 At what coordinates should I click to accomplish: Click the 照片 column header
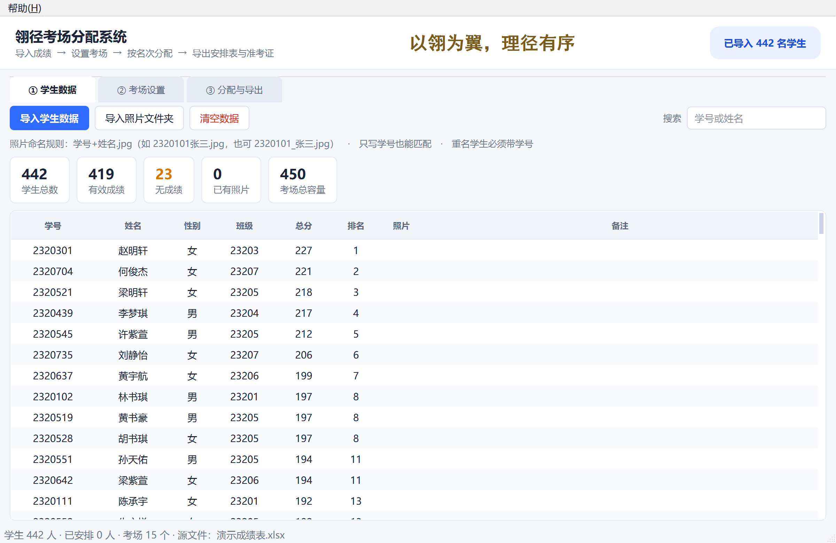coord(401,226)
